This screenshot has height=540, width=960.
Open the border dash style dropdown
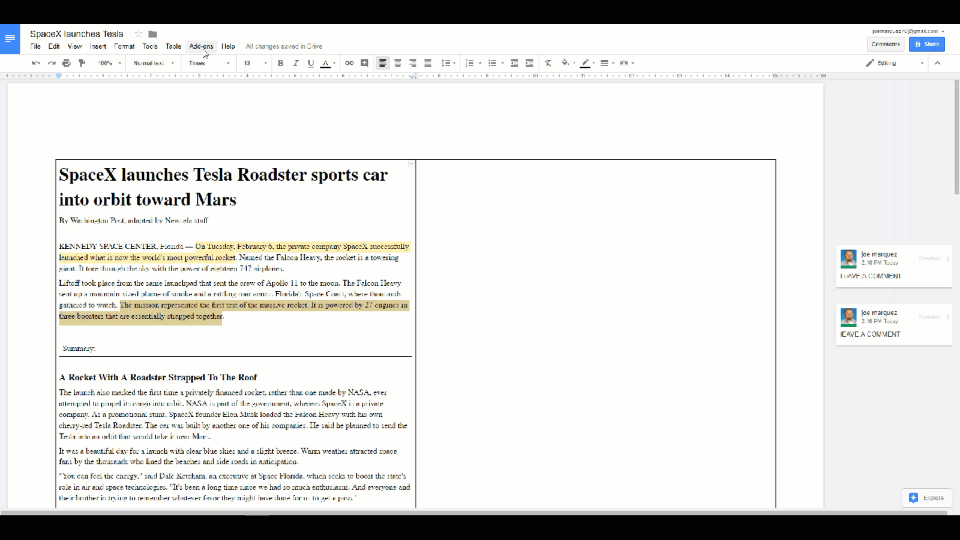click(626, 63)
